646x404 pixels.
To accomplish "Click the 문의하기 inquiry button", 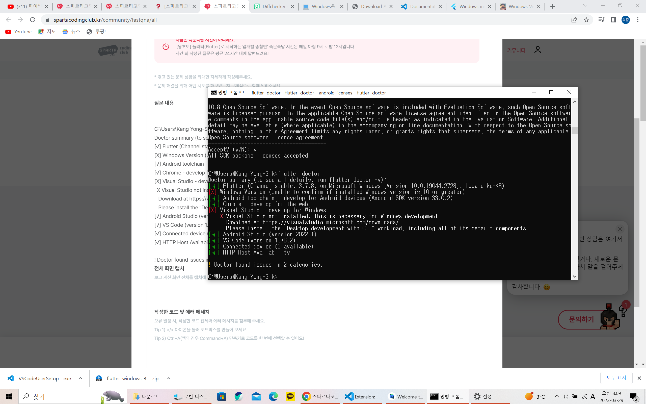I will pos(581,319).
